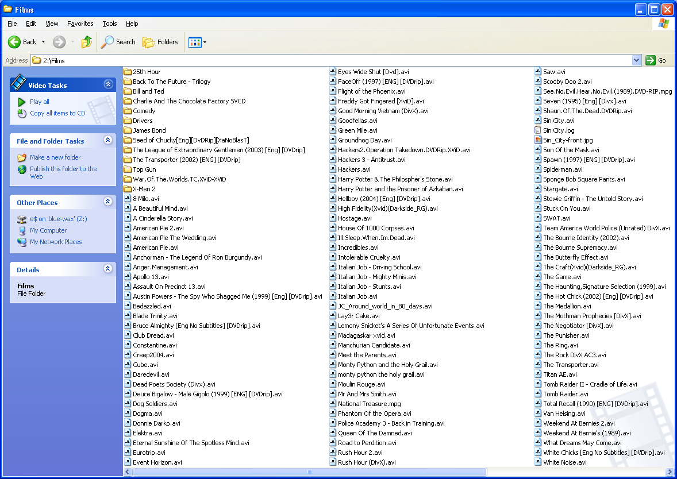Open e$ on 'blue-wax' (Z:) link
The height and width of the screenshot is (479, 677).
click(x=58, y=219)
